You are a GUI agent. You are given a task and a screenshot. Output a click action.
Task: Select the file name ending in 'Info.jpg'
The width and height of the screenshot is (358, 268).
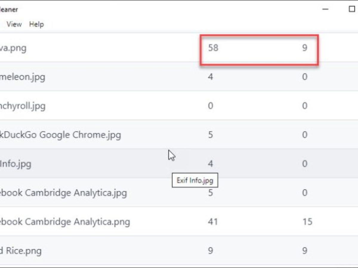tap(16, 164)
